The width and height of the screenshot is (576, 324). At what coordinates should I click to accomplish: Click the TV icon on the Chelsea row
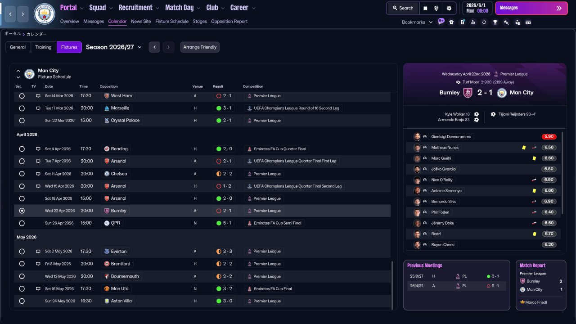(x=38, y=174)
